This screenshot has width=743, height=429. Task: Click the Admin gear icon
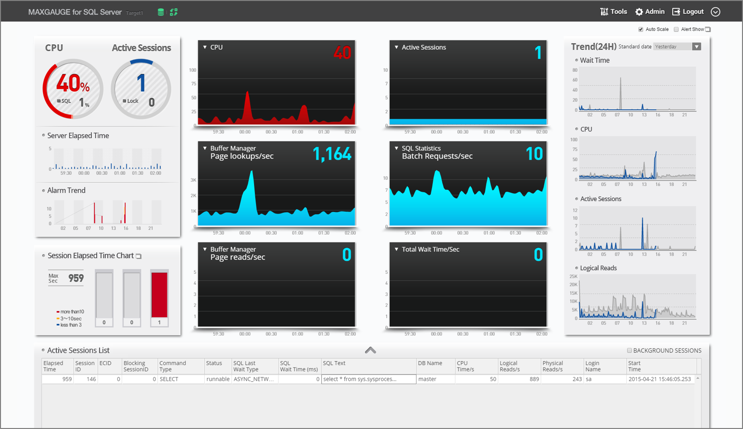[x=639, y=12]
